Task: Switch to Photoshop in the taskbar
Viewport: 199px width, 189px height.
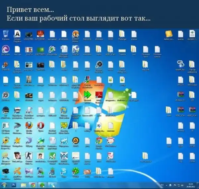Action: pos(14,185)
